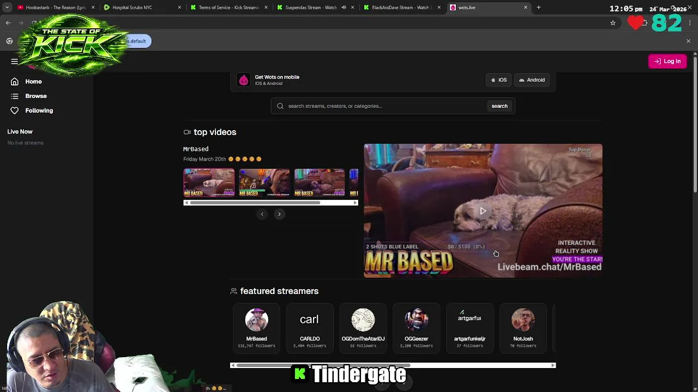
Task: Click the Get Wots on mobile text
Action: (277, 77)
